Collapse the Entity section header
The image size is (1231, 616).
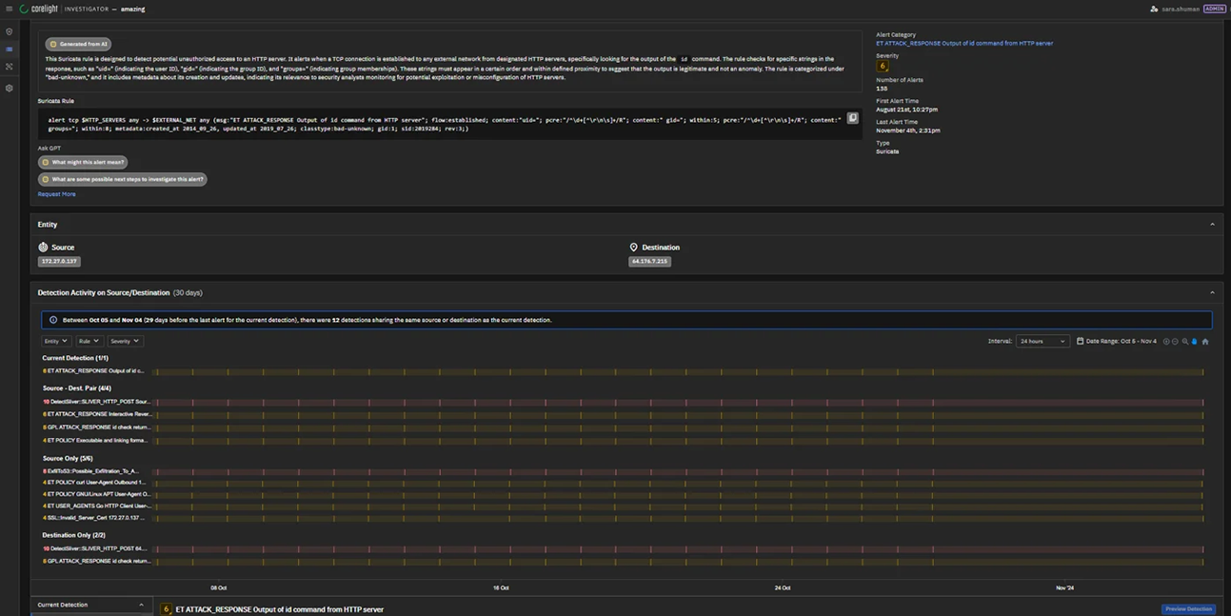coord(1212,224)
